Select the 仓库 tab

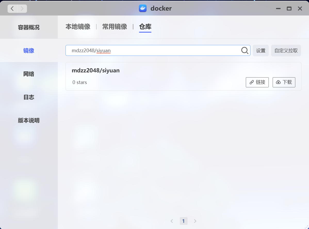(x=145, y=27)
